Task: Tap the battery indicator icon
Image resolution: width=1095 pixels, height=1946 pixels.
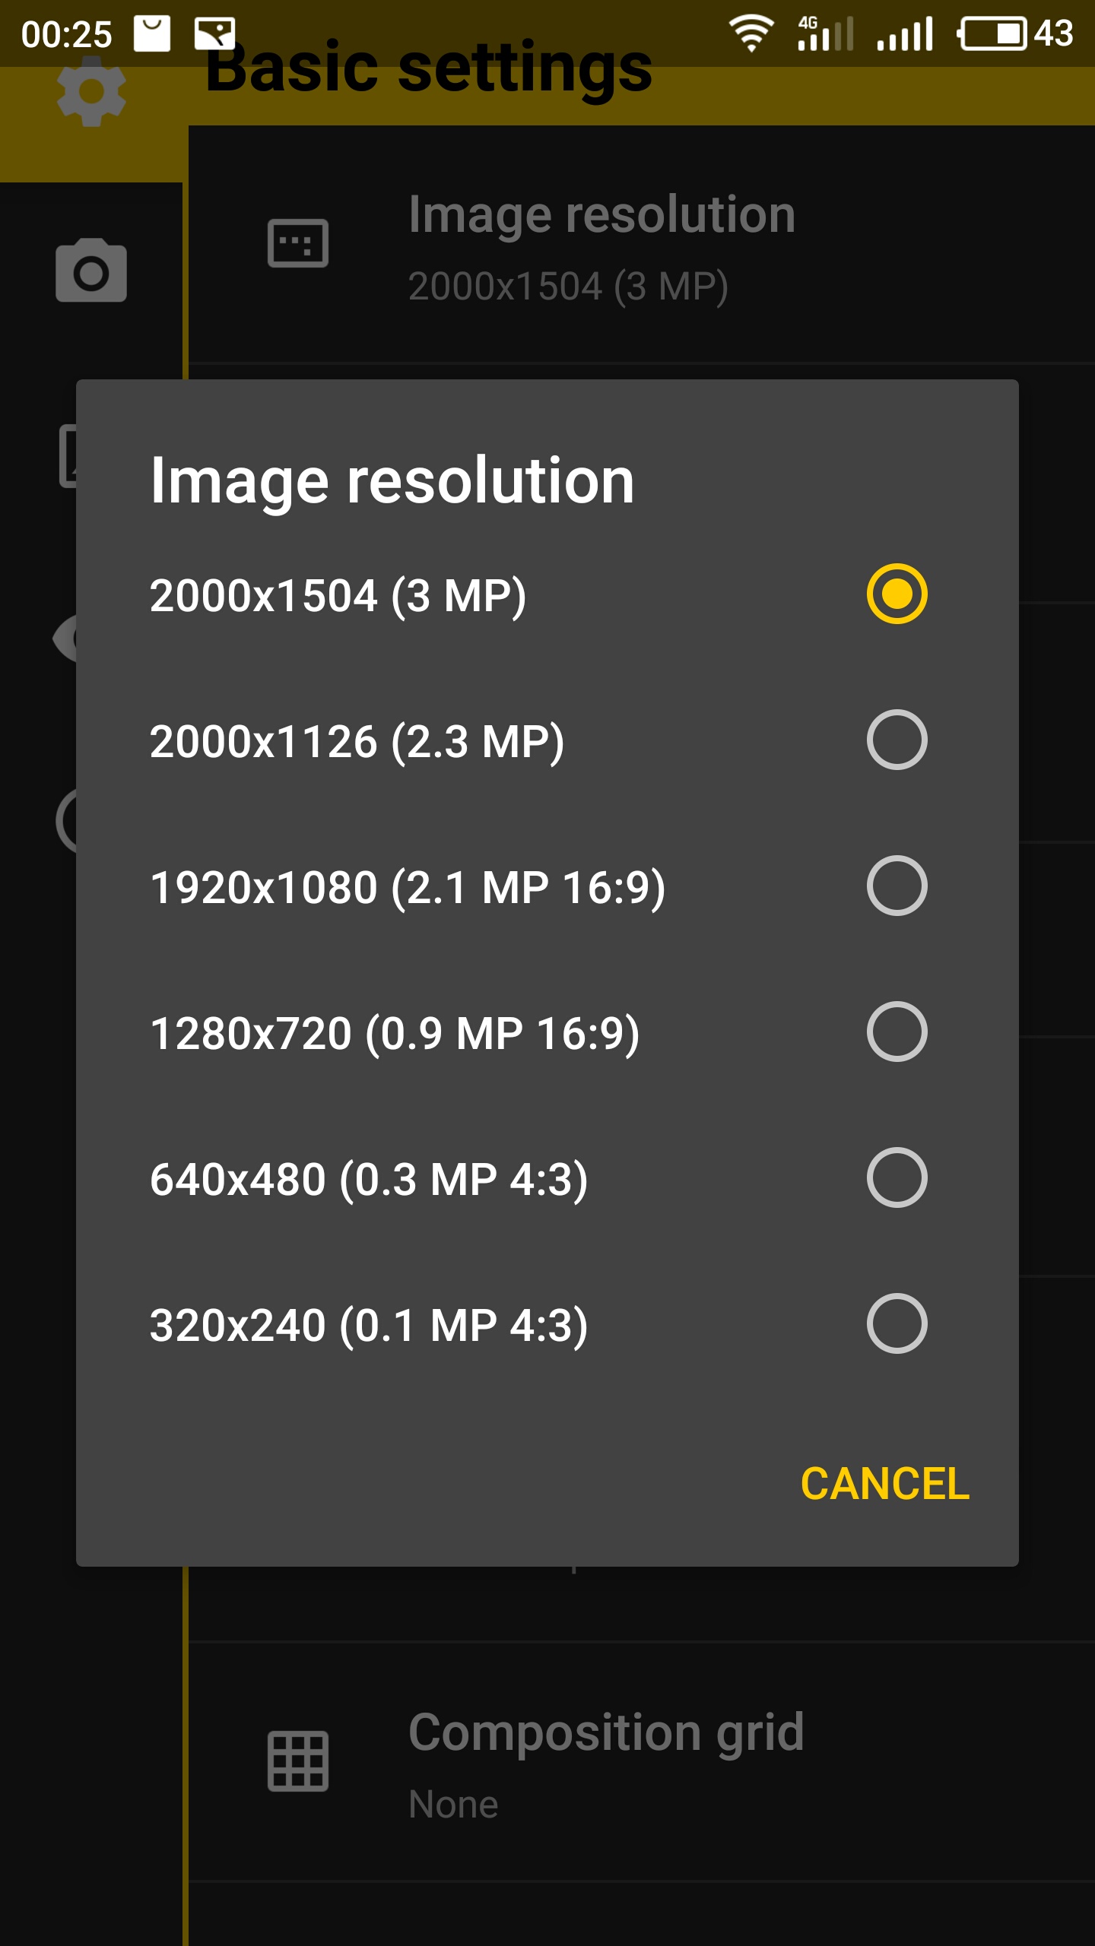Action: click(993, 34)
